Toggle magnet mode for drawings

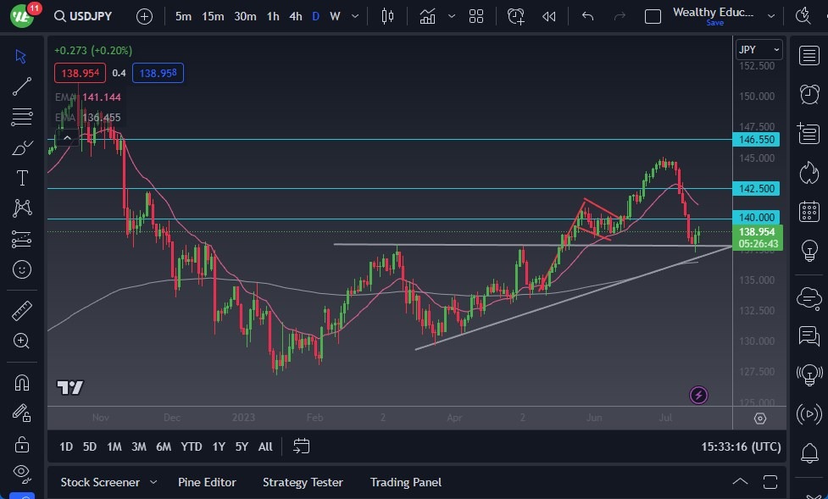coord(22,383)
